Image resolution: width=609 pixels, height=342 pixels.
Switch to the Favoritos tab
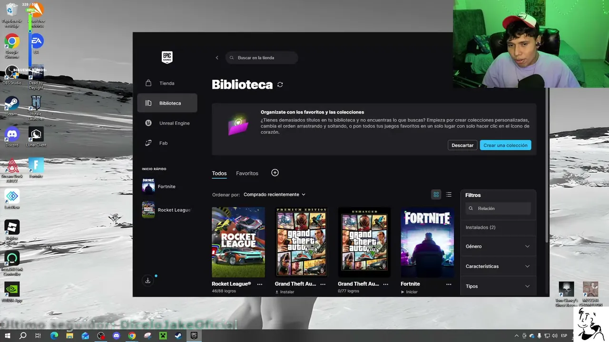[247, 173]
